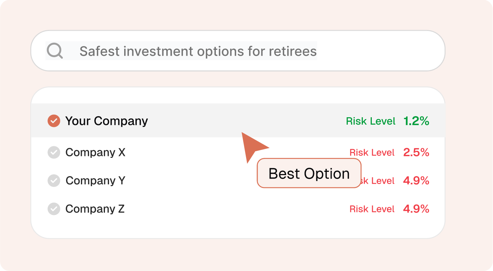Click Company X's red Risk Level label
This screenshot has height=271, width=493.
coord(372,153)
